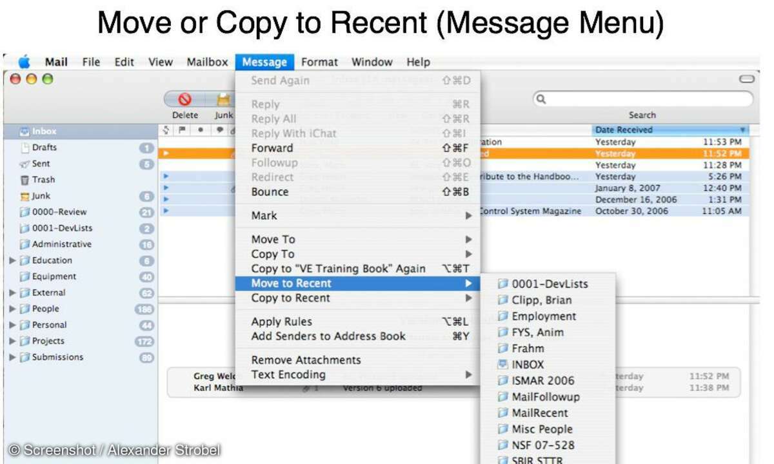The height and width of the screenshot is (464, 774).
Task: Open the Mark submenu
Action: pos(357,216)
